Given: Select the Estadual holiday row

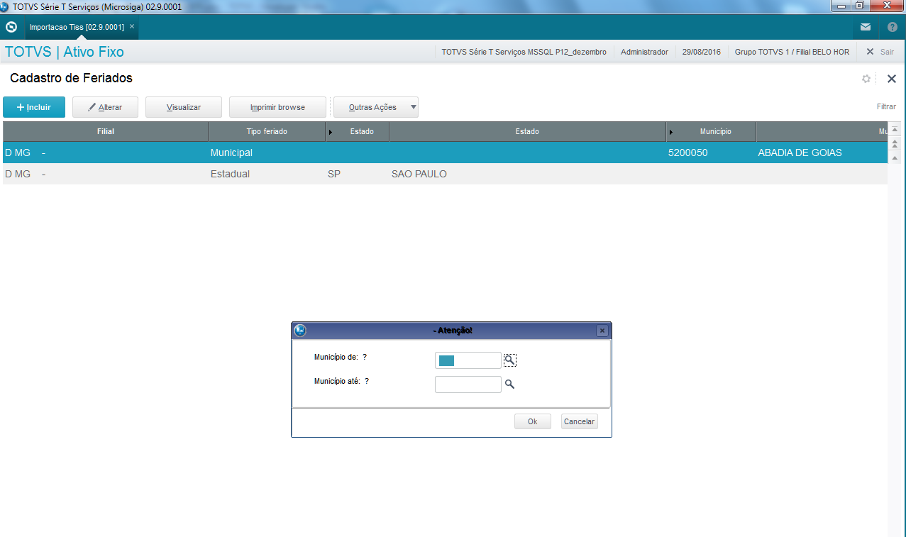Looking at the screenshot, I should (x=445, y=174).
